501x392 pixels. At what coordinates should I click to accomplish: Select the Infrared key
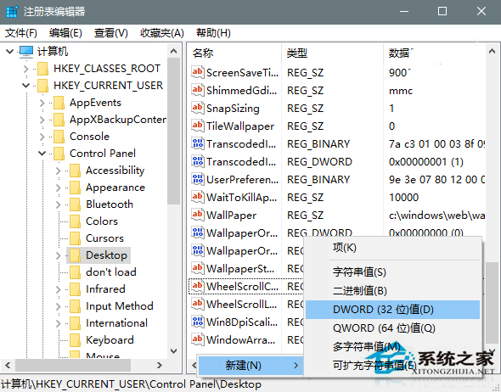[x=105, y=289]
